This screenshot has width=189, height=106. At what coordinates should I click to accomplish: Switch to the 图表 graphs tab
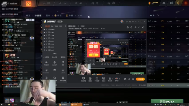[48, 16]
